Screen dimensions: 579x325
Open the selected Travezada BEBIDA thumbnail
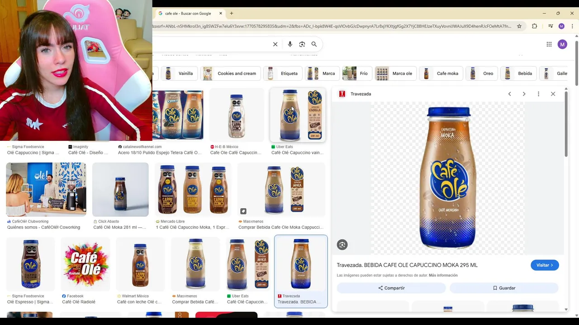click(301, 264)
